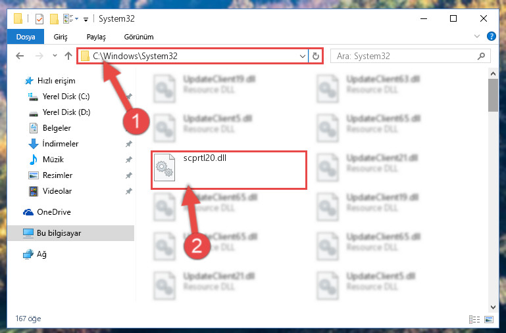Click the New folder quick access icon
This screenshot has height=333, width=506.
point(54,19)
